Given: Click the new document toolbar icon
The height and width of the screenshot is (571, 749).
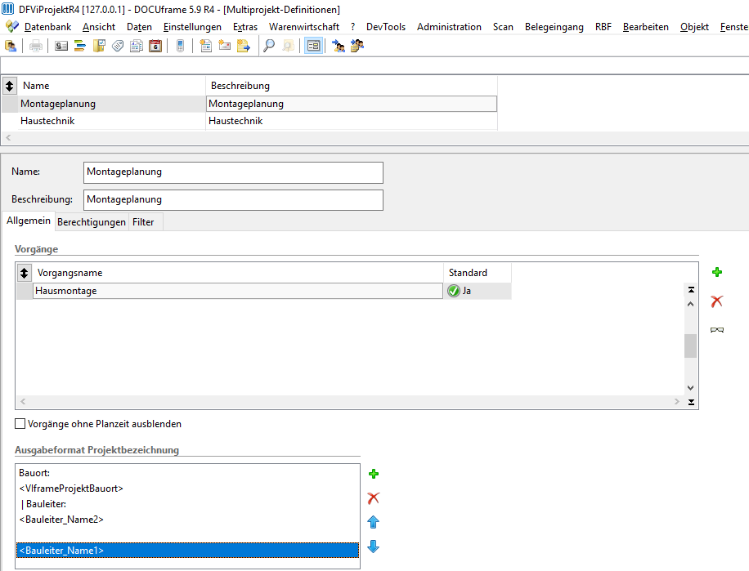Looking at the screenshot, I should point(206,46).
